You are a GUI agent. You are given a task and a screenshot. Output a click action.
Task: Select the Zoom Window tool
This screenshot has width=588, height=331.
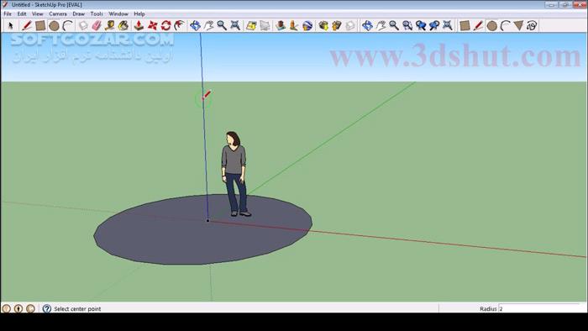click(x=407, y=25)
